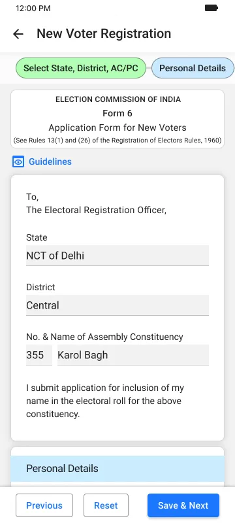The height and width of the screenshot is (523, 235).
Task: Tap the battery icon in status bar
Action: click(x=211, y=8)
